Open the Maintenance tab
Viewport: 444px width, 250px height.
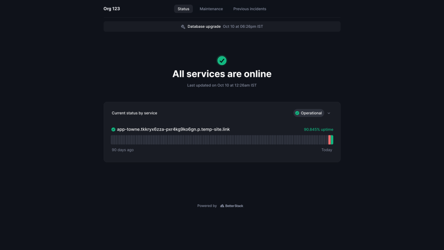coord(211,9)
